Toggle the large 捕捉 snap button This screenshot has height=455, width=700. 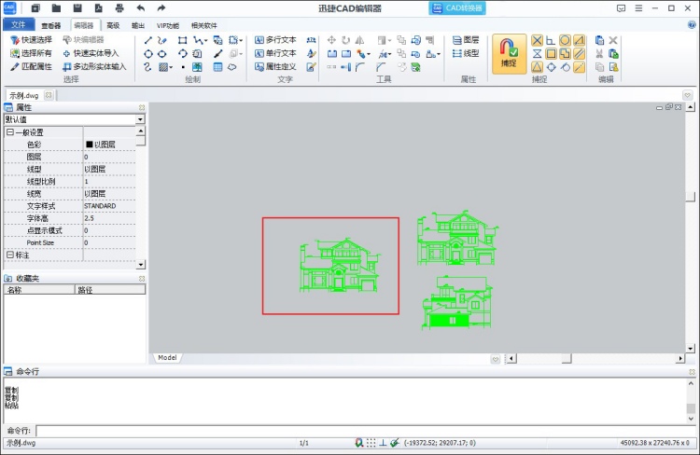coord(509,53)
